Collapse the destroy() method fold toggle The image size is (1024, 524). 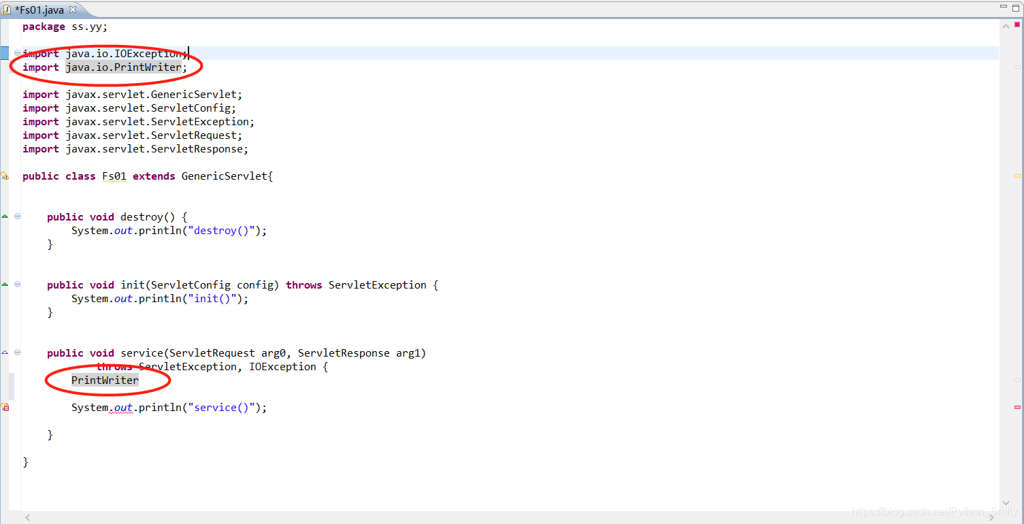point(17,216)
